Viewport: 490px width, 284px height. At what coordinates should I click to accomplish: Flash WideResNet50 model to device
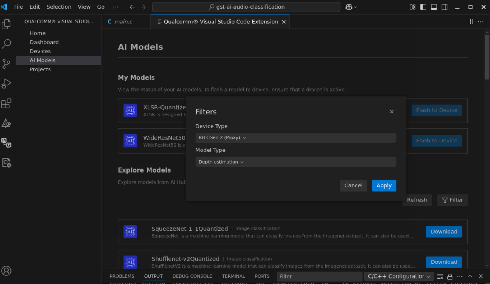[x=437, y=141]
